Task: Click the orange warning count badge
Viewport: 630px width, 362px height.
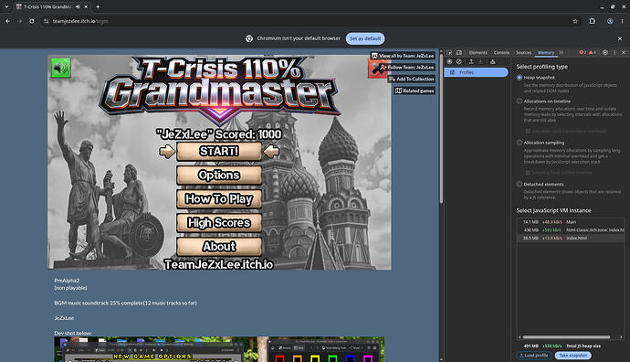Action: [593, 53]
